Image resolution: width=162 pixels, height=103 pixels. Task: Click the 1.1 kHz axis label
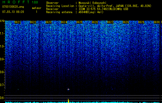pos(2,33)
